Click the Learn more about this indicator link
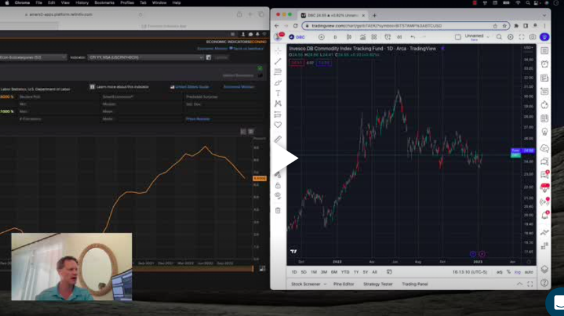This screenshot has height=316, width=564. (123, 86)
